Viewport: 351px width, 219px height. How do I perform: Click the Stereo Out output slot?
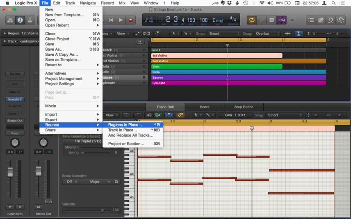tap(15, 121)
